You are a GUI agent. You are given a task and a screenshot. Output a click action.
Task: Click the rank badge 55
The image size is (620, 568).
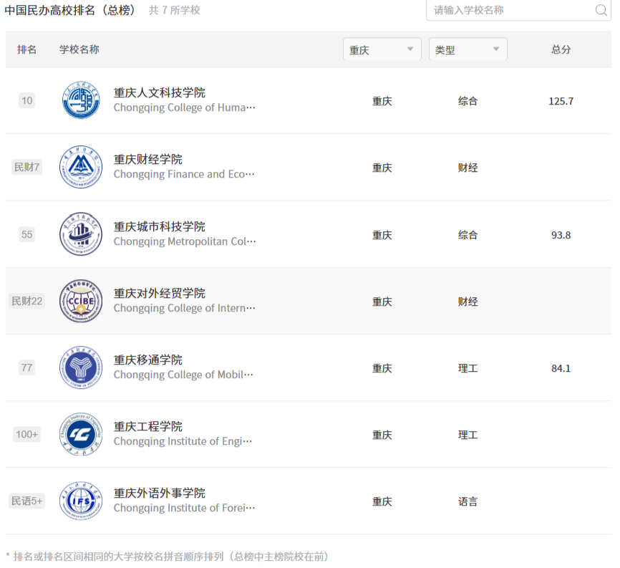[x=27, y=234]
